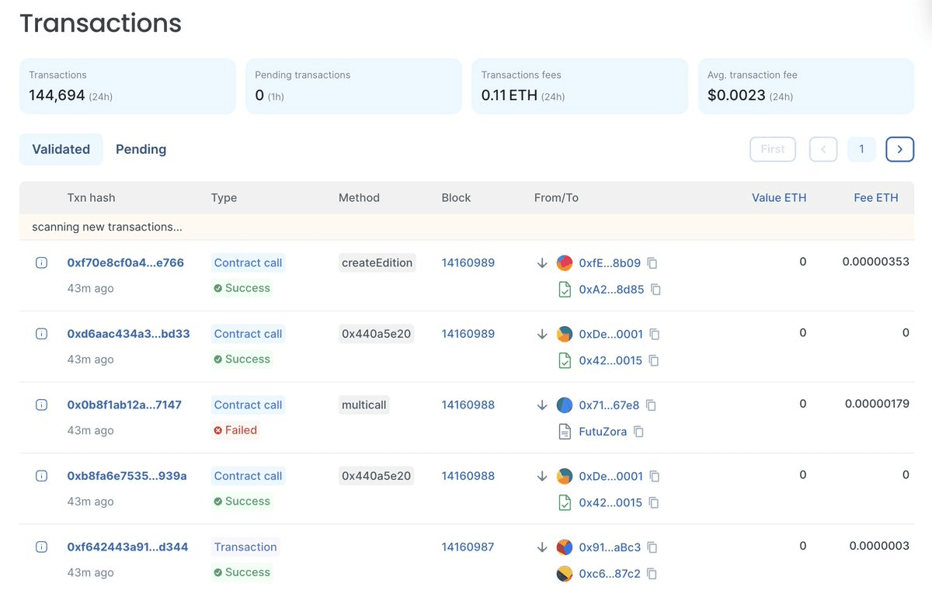Go to the next page arrow
Screen dimensions: 932x594
click(899, 149)
